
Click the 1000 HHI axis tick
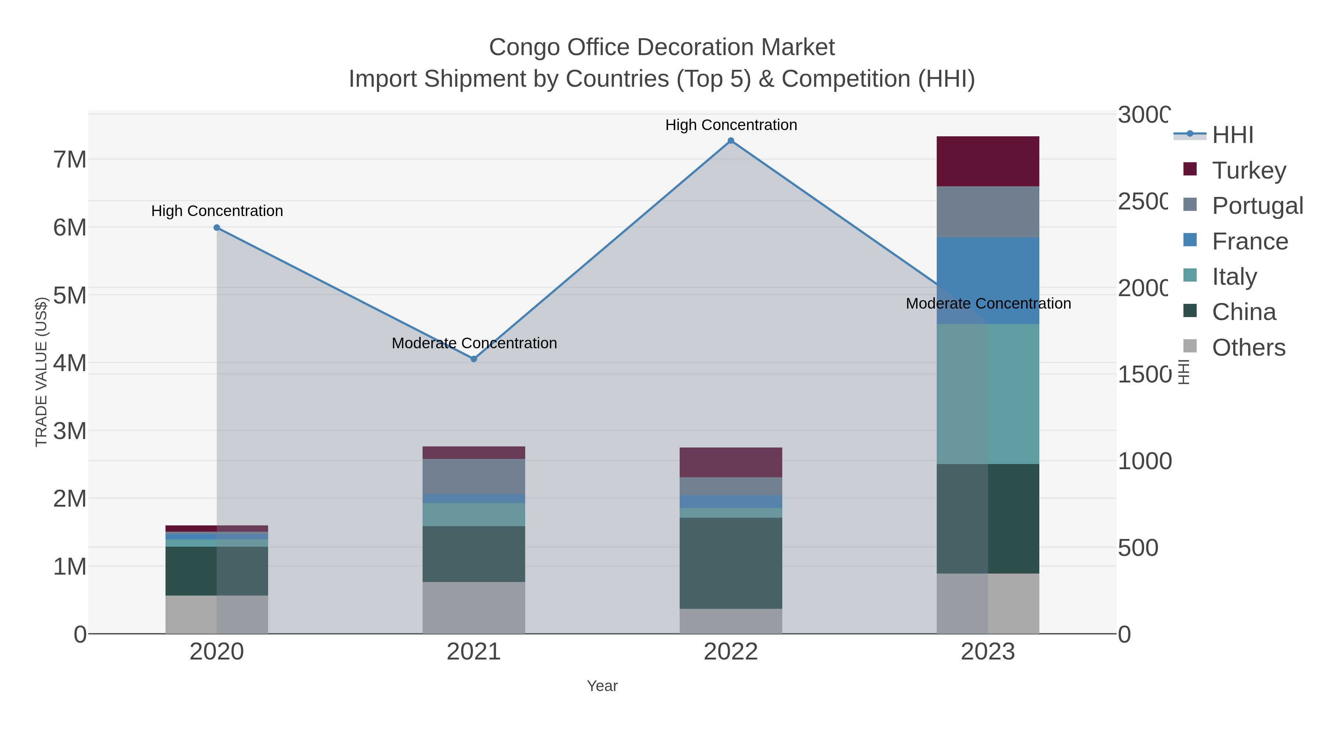(1145, 461)
